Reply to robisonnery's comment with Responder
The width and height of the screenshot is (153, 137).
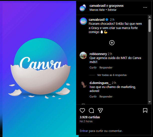click(106, 67)
